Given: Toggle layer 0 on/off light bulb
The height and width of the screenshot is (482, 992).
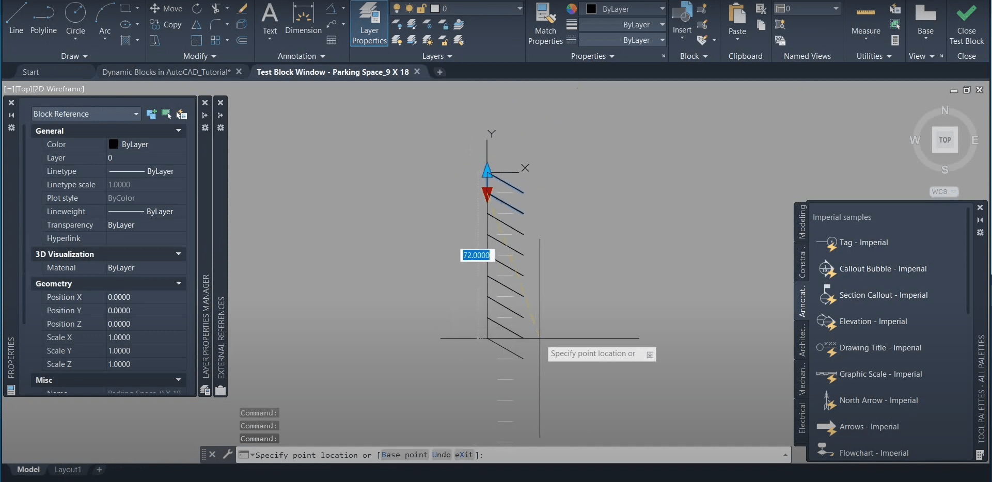Looking at the screenshot, I should pos(397,8).
